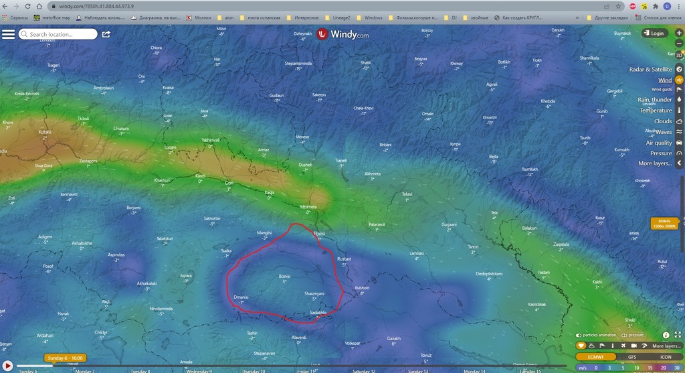Open the Интересное bookmarks folder

(303, 18)
